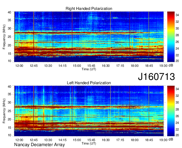Click the 19:30 time tick on Right Handed plot

click(x=163, y=66)
